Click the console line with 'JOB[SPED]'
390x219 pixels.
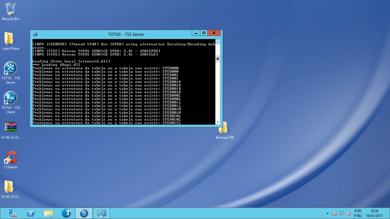(x=97, y=51)
